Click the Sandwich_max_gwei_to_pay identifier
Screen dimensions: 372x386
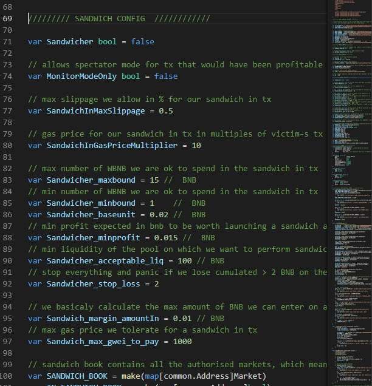pyautogui.click(x=103, y=342)
